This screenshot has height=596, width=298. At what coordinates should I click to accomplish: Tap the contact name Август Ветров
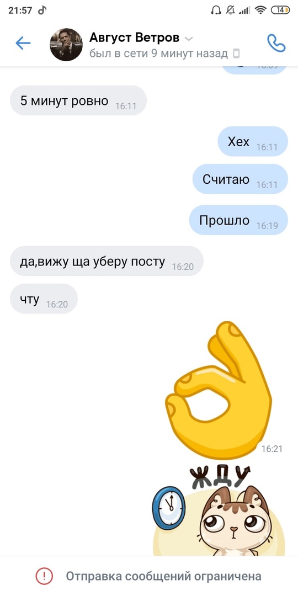click(x=134, y=38)
